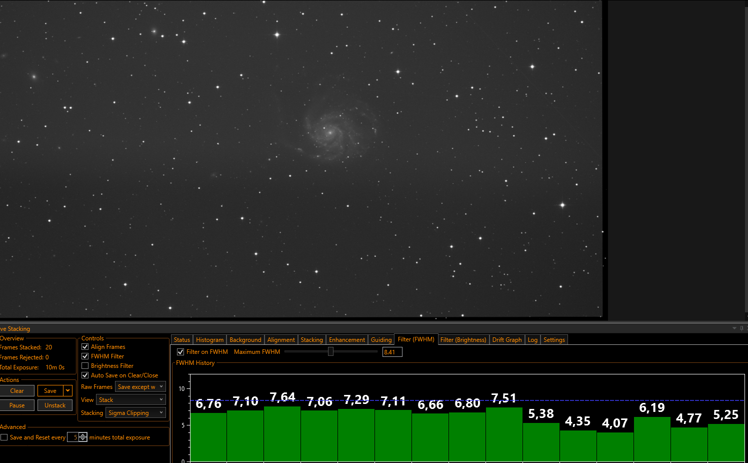Expand the Save button dropdown arrow
This screenshot has height=463, width=748.
[68, 391]
